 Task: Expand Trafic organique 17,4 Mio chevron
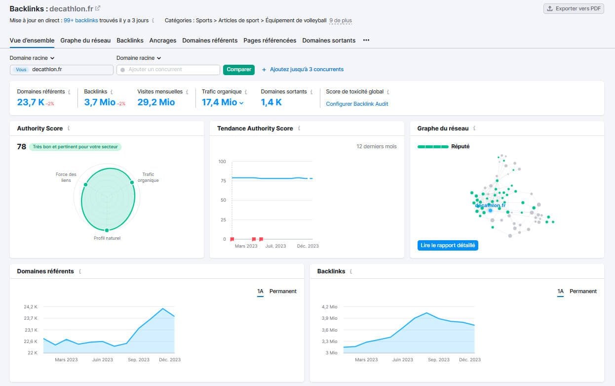click(241, 103)
